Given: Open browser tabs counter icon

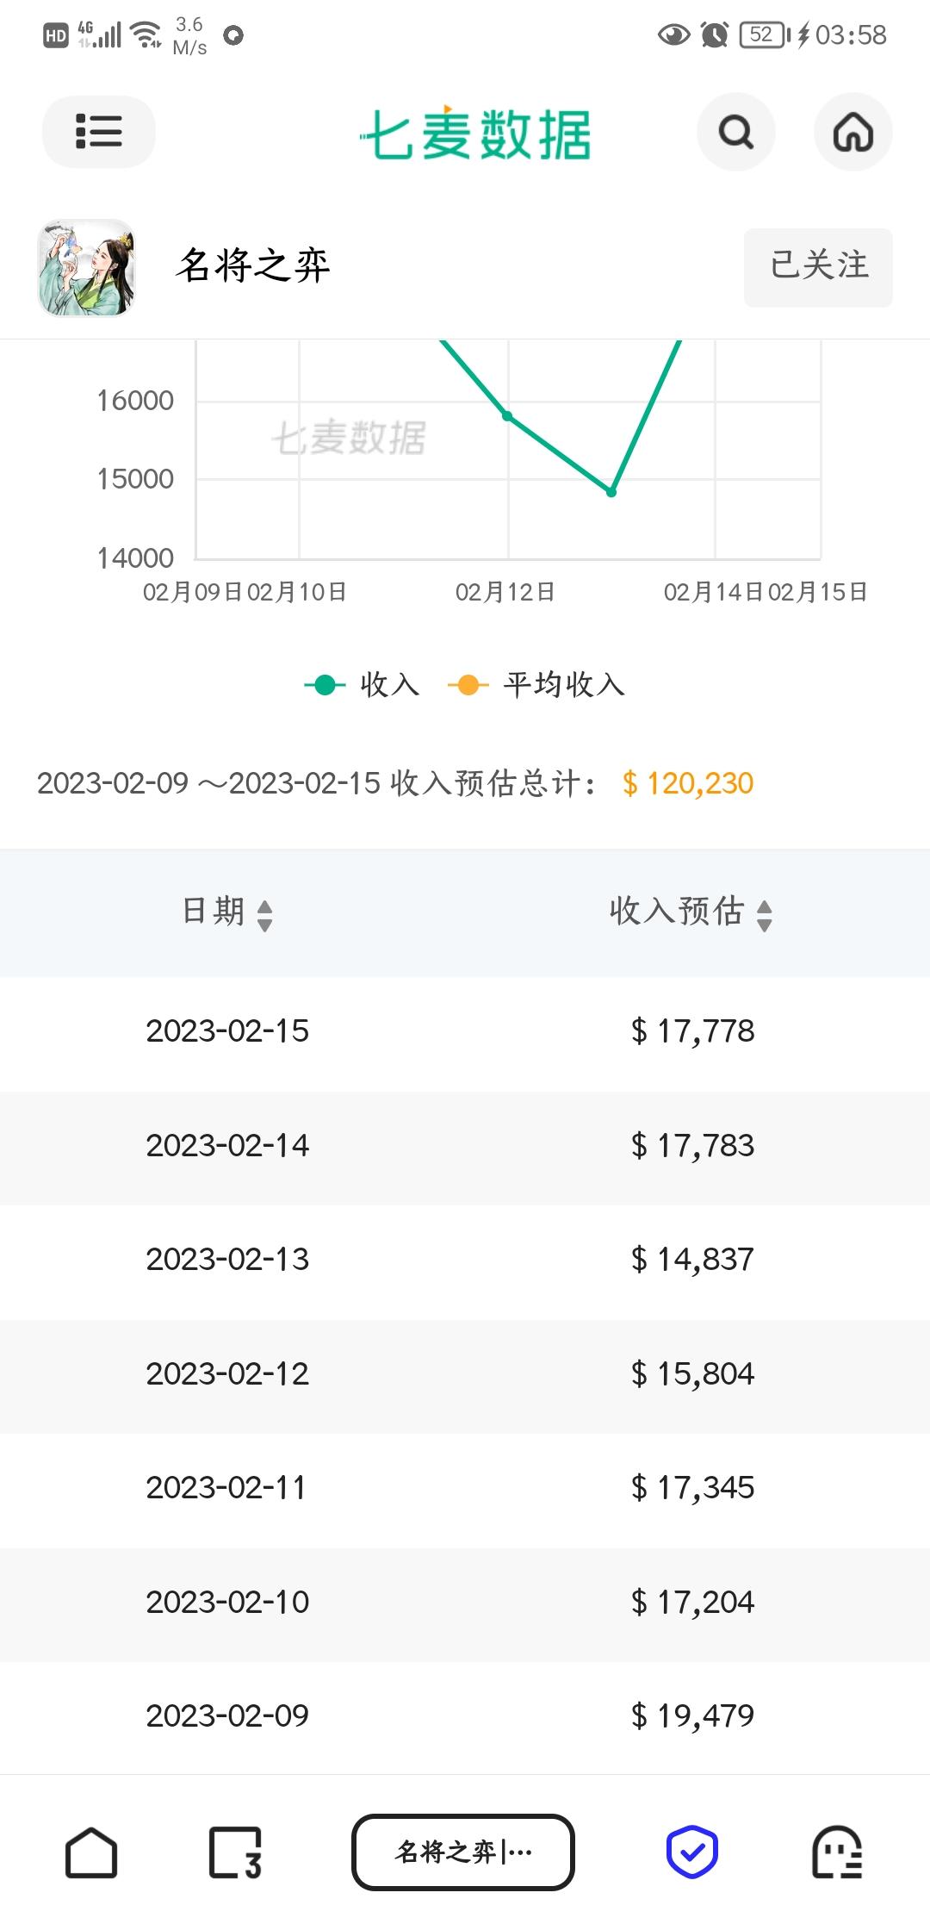Looking at the screenshot, I should coord(235,1852).
